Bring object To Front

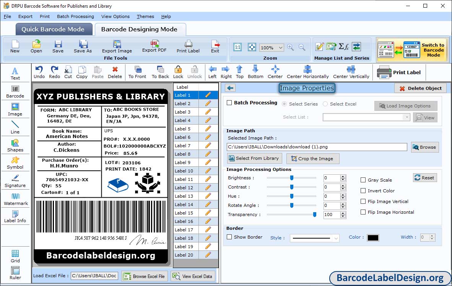[137, 72]
